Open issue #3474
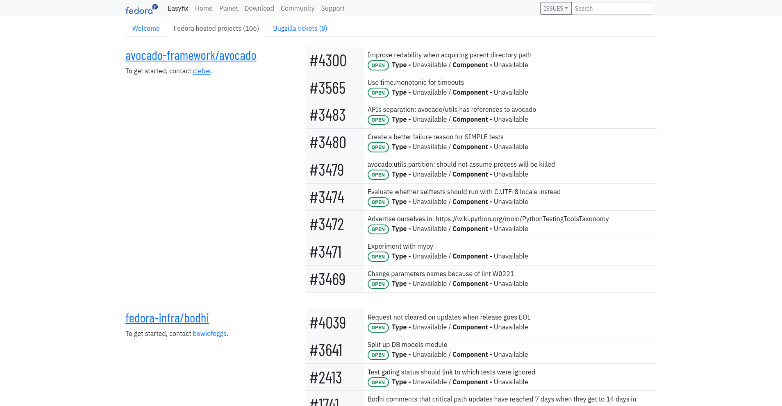This screenshot has height=406, width=782. tap(327, 197)
